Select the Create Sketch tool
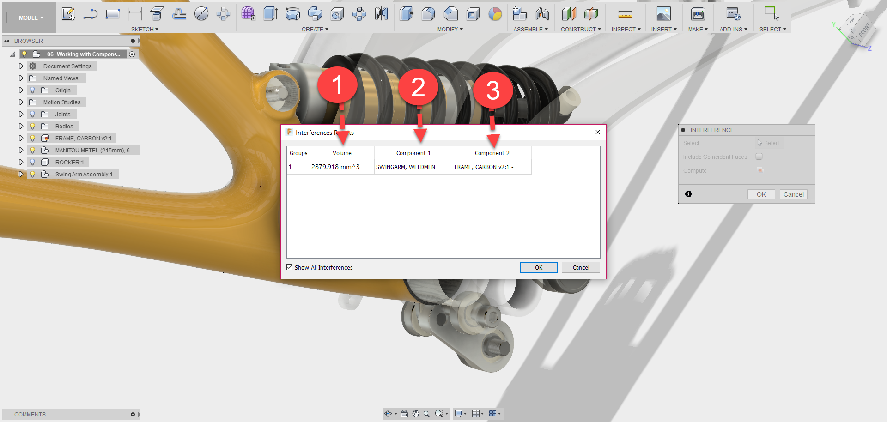Screen dimensions: 887x422 [x=68, y=14]
